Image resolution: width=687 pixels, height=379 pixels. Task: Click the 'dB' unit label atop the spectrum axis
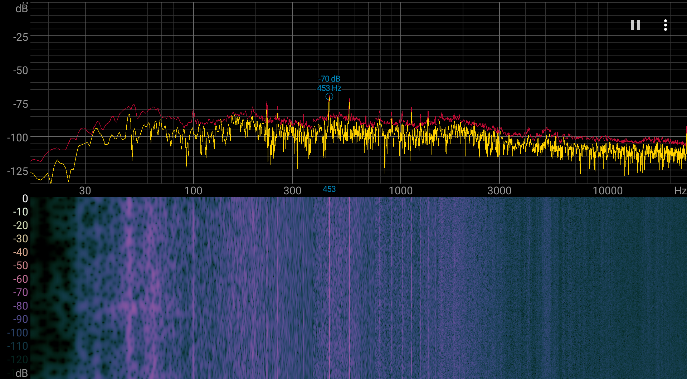tap(21, 8)
